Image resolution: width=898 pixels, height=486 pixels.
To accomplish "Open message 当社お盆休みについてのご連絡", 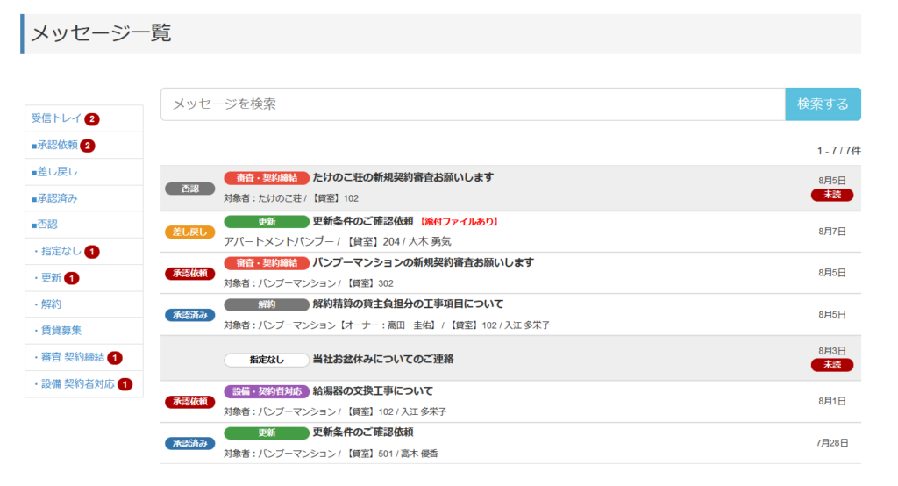I will coord(382,359).
